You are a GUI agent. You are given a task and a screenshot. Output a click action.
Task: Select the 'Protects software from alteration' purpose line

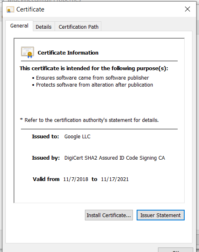pos(94,85)
